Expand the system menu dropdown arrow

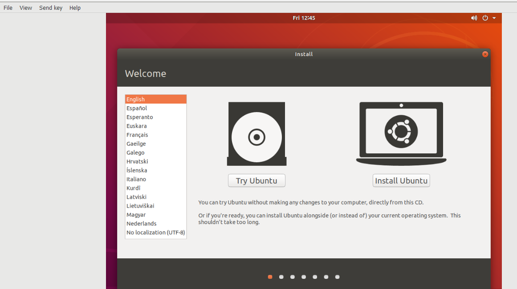pyautogui.click(x=494, y=18)
